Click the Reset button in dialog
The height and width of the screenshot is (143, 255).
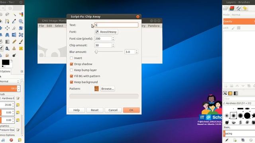click(95, 110)
